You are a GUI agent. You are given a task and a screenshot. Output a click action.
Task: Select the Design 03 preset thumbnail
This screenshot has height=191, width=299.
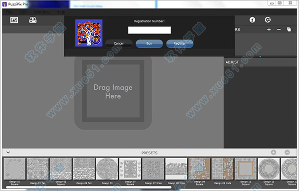click(x=107, y=169)
